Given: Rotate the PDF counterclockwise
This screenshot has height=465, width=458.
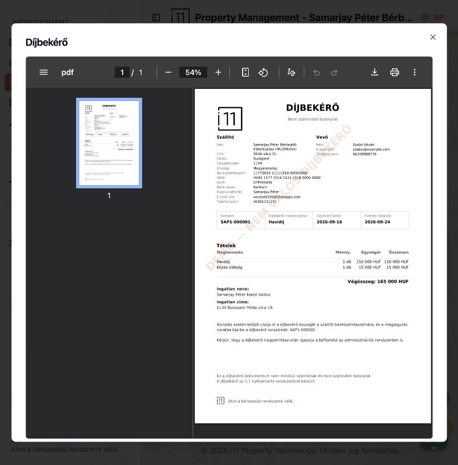Looking at the screenshot, I should point(263,72).
